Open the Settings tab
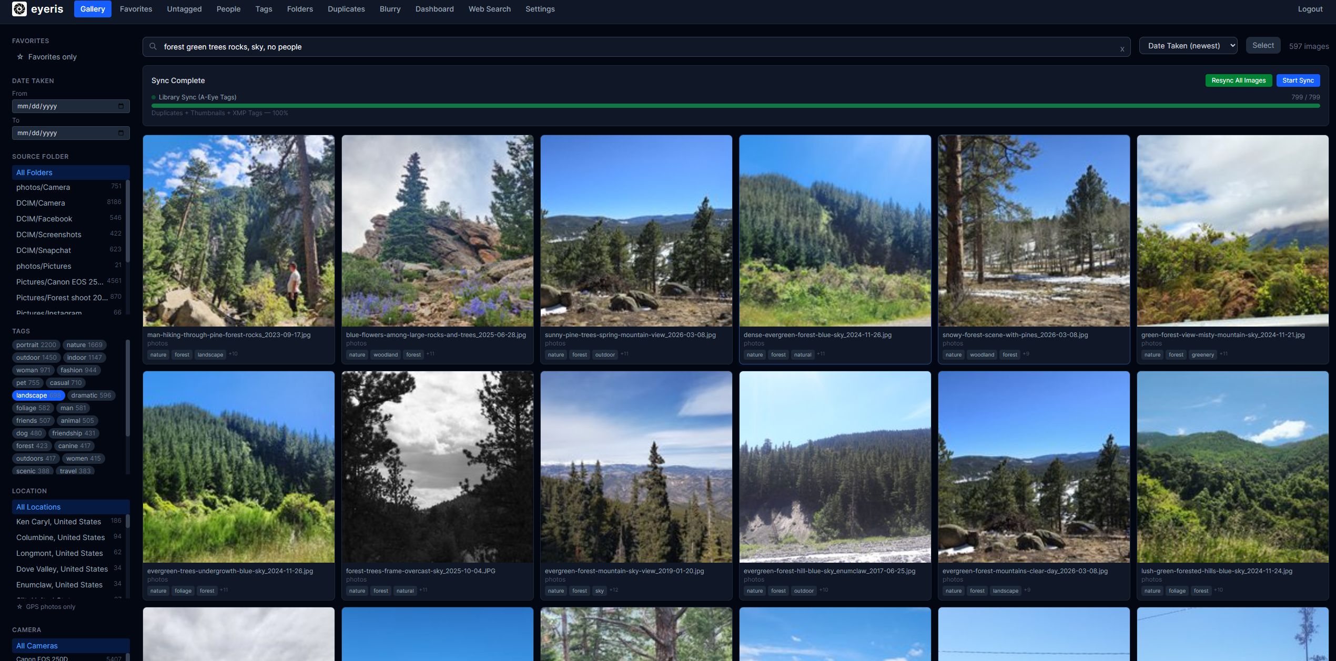Image resolution: width=1336 pixels, height=661 pixels. tap(540, 9)
